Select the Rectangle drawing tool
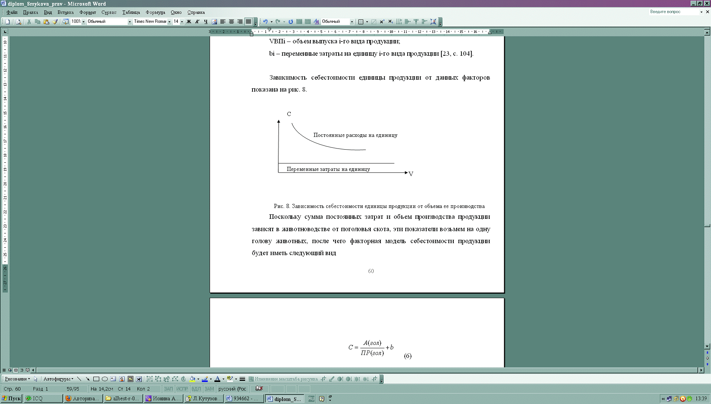Screen dimensions: 711x404 point(96,379)
